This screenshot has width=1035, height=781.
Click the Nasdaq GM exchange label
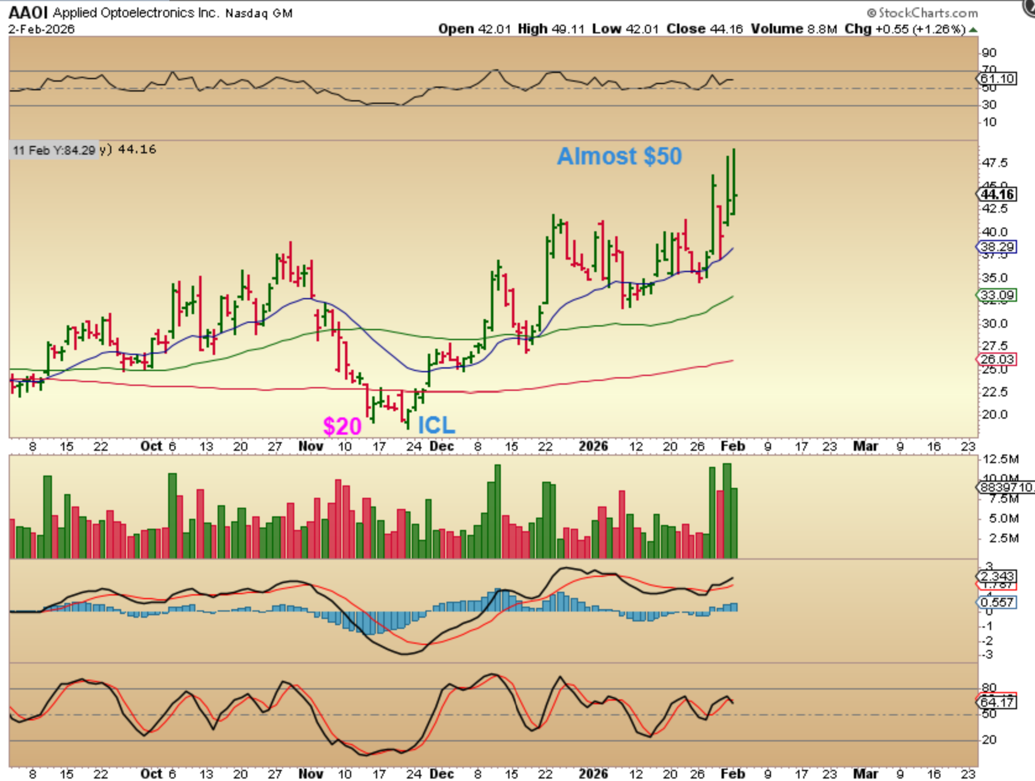259,13
